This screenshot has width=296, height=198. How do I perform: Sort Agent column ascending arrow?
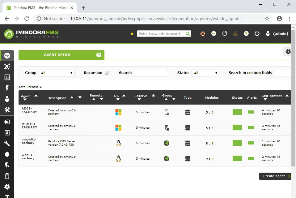[36, 95]
